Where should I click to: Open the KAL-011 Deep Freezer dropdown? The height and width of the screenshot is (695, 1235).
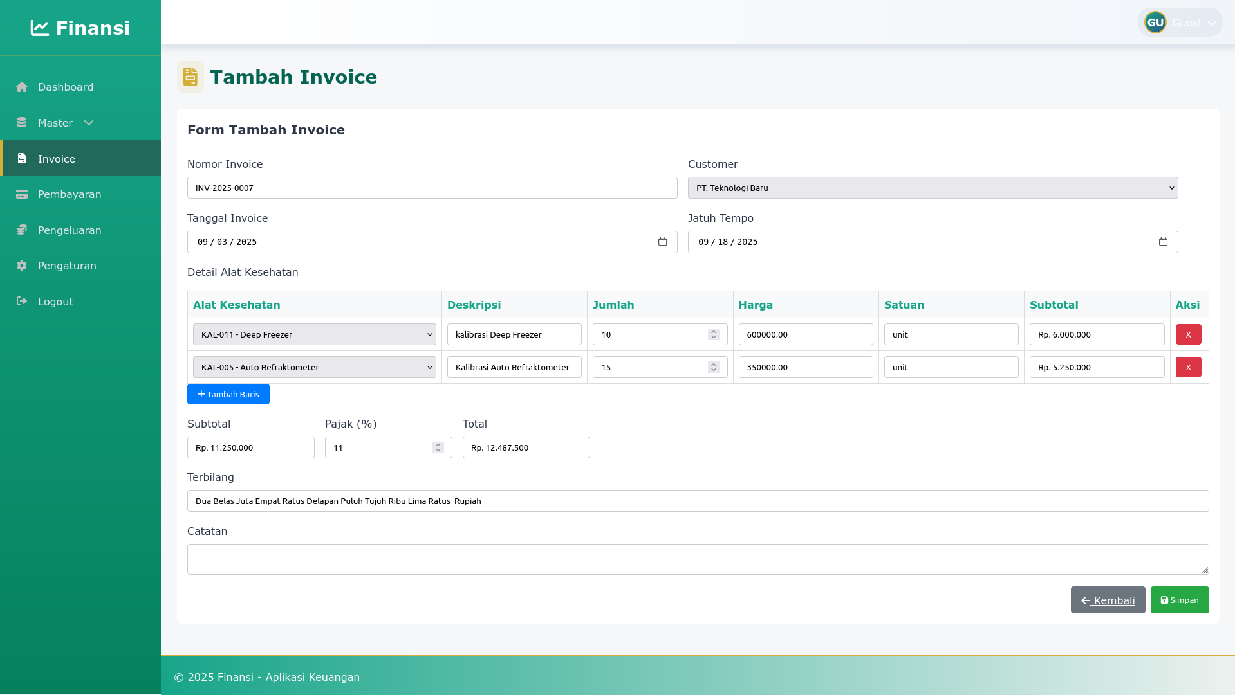(314, 334)
